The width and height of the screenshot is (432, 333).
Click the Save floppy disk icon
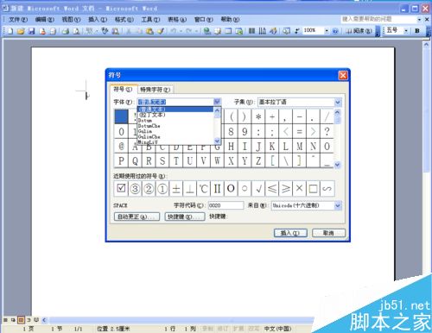[x=31, y=31]
